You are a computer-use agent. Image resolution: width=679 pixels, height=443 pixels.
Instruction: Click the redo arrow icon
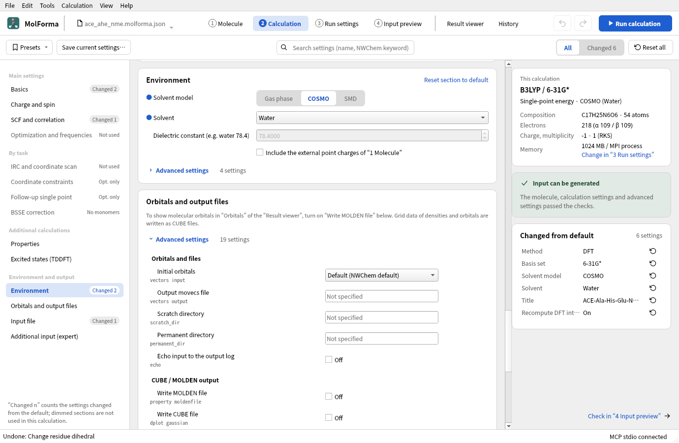(583, 24)
